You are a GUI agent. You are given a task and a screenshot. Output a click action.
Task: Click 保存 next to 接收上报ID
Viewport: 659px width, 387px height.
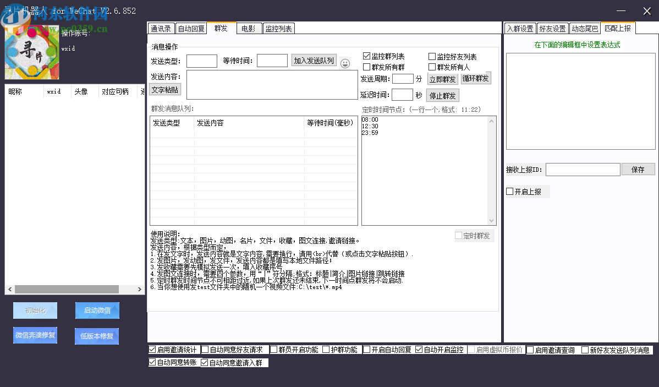638,169
